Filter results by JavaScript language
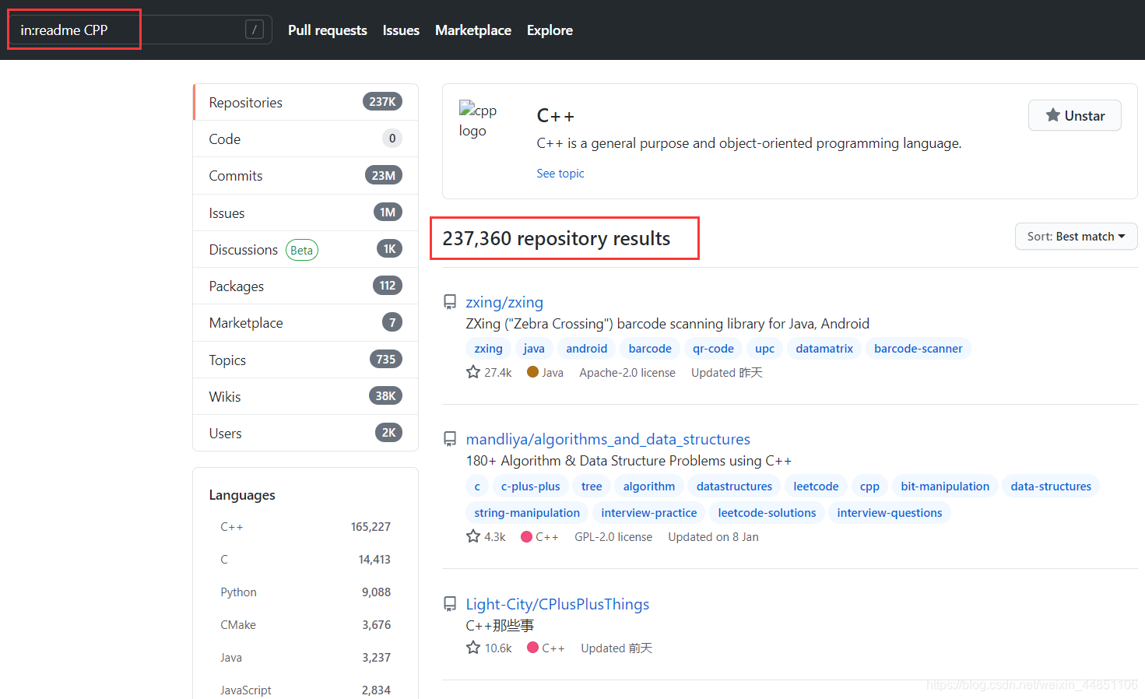The width and height of the screenshot is (1145, 699). click(x=305, y=690)
